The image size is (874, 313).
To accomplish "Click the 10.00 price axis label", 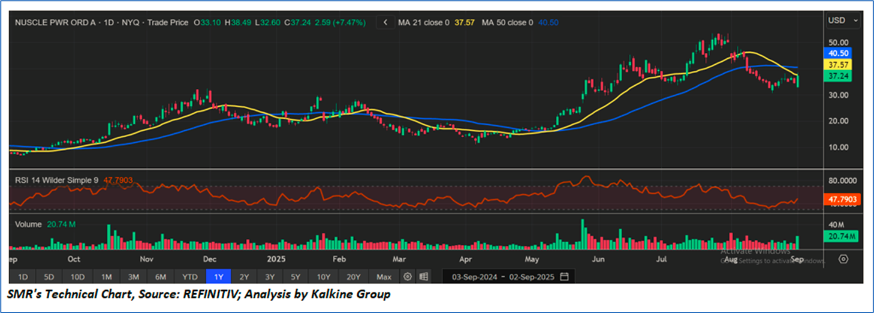I will point(839,147).
